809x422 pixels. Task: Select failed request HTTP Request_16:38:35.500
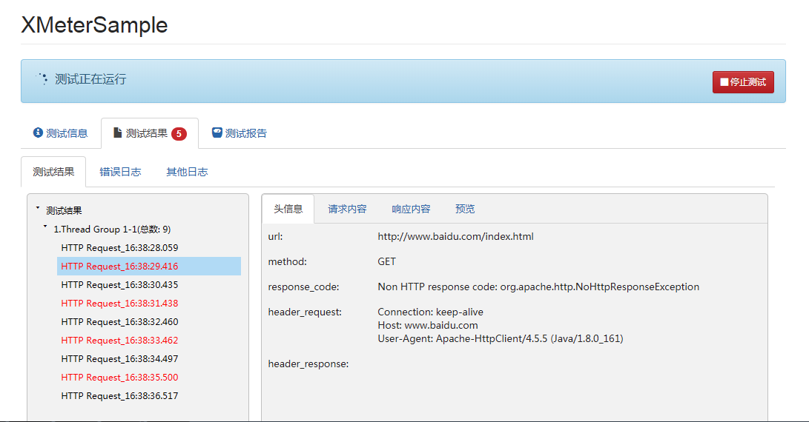(x=119, y=377)
